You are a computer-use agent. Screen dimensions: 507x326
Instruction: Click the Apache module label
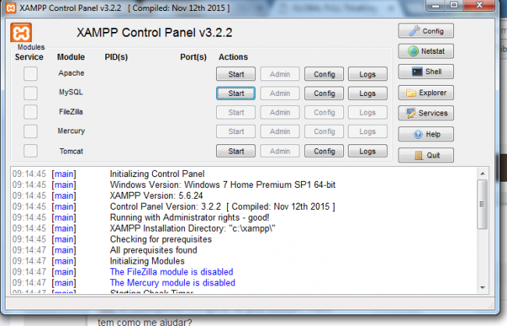(71, 73)
